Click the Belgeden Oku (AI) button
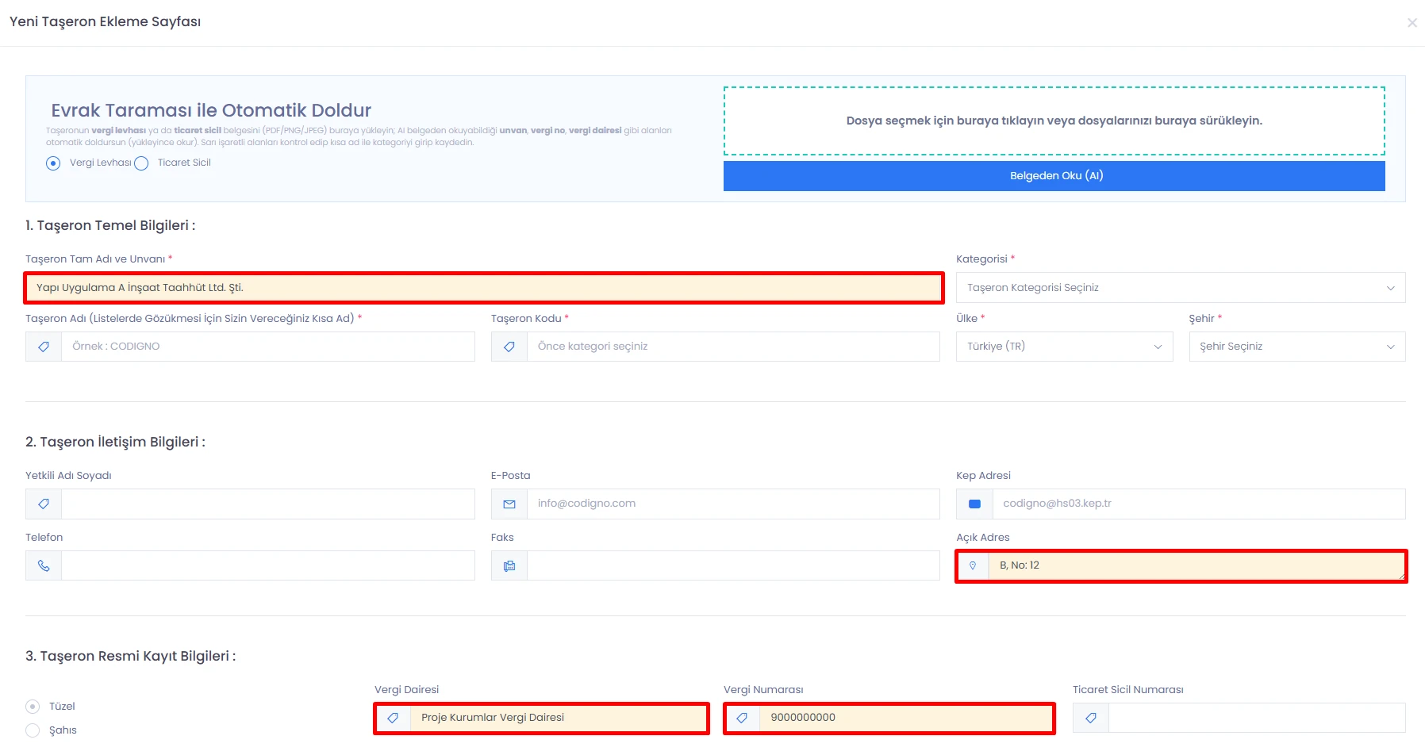 (x=1054, y=176)
